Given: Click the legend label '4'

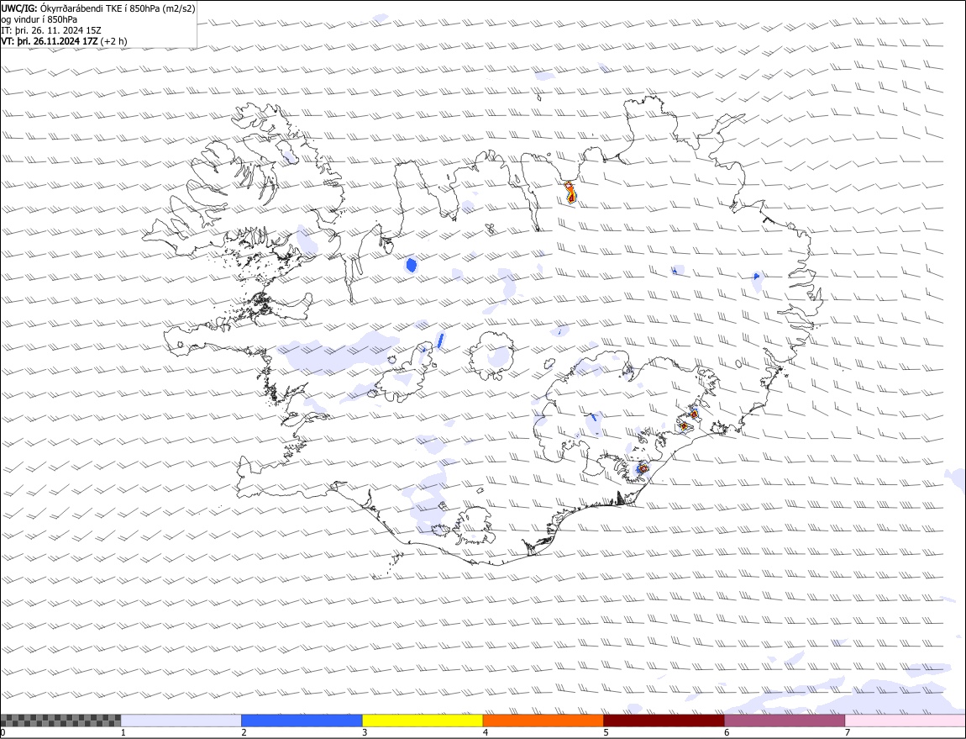Looking at the screenshot, I should 486,733.
